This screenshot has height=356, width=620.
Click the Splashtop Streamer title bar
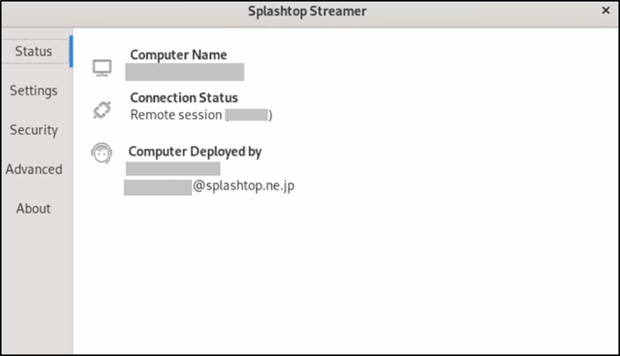pyautogui.click(x=307, y=11)
